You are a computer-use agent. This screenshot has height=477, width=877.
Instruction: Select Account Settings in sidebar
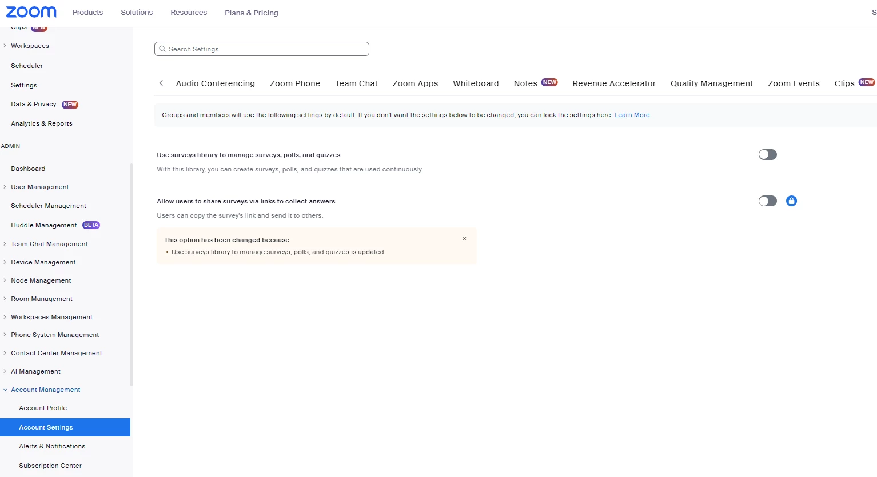tap(65, 427)
